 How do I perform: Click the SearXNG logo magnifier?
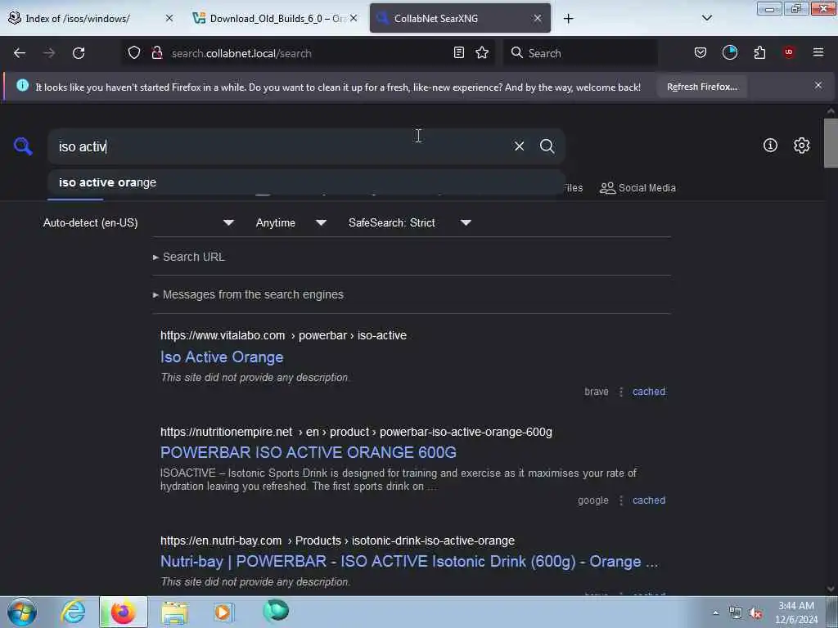pos(22,146)
